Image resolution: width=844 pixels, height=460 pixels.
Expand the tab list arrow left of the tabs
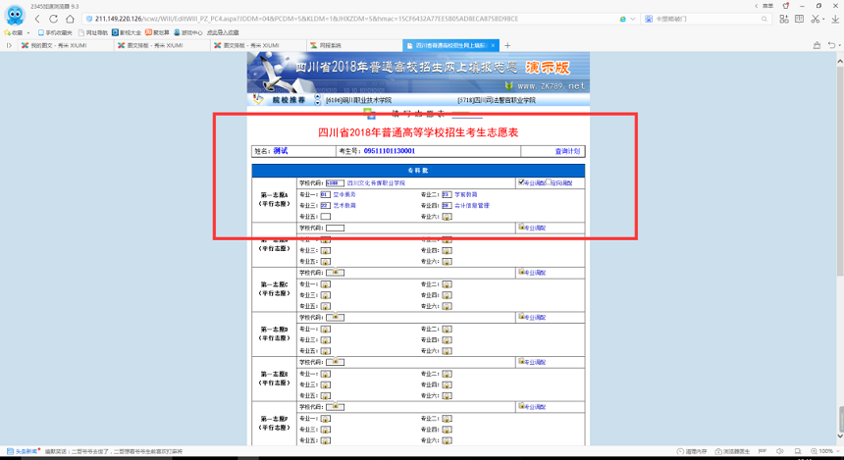pyautogui.click(x=10, y=45)
